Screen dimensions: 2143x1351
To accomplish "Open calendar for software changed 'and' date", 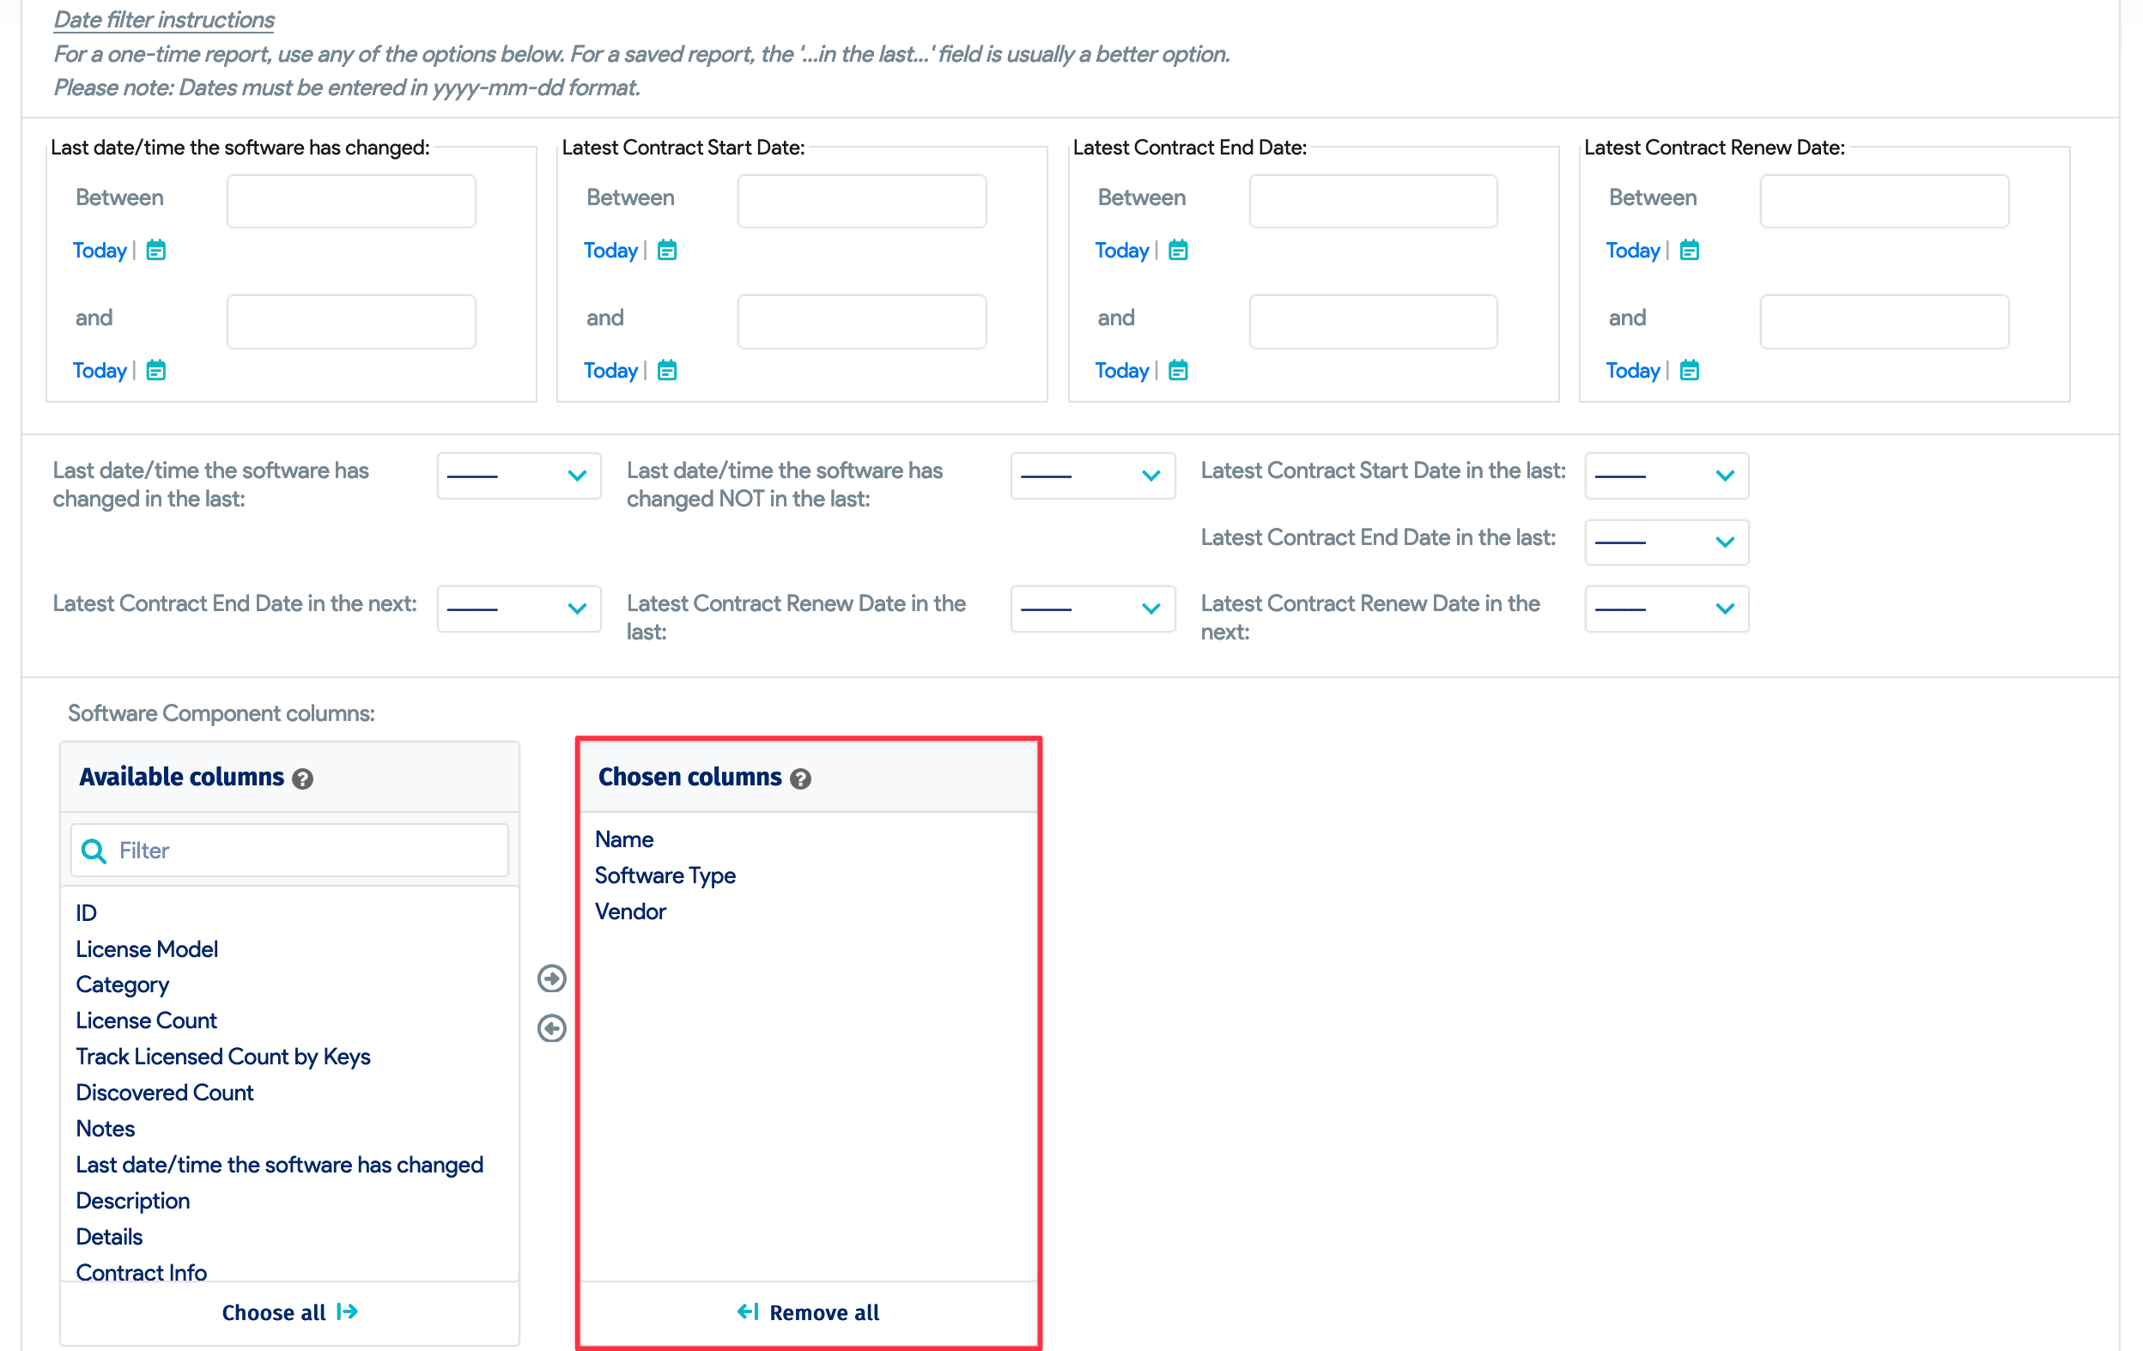I will (155, 371).
